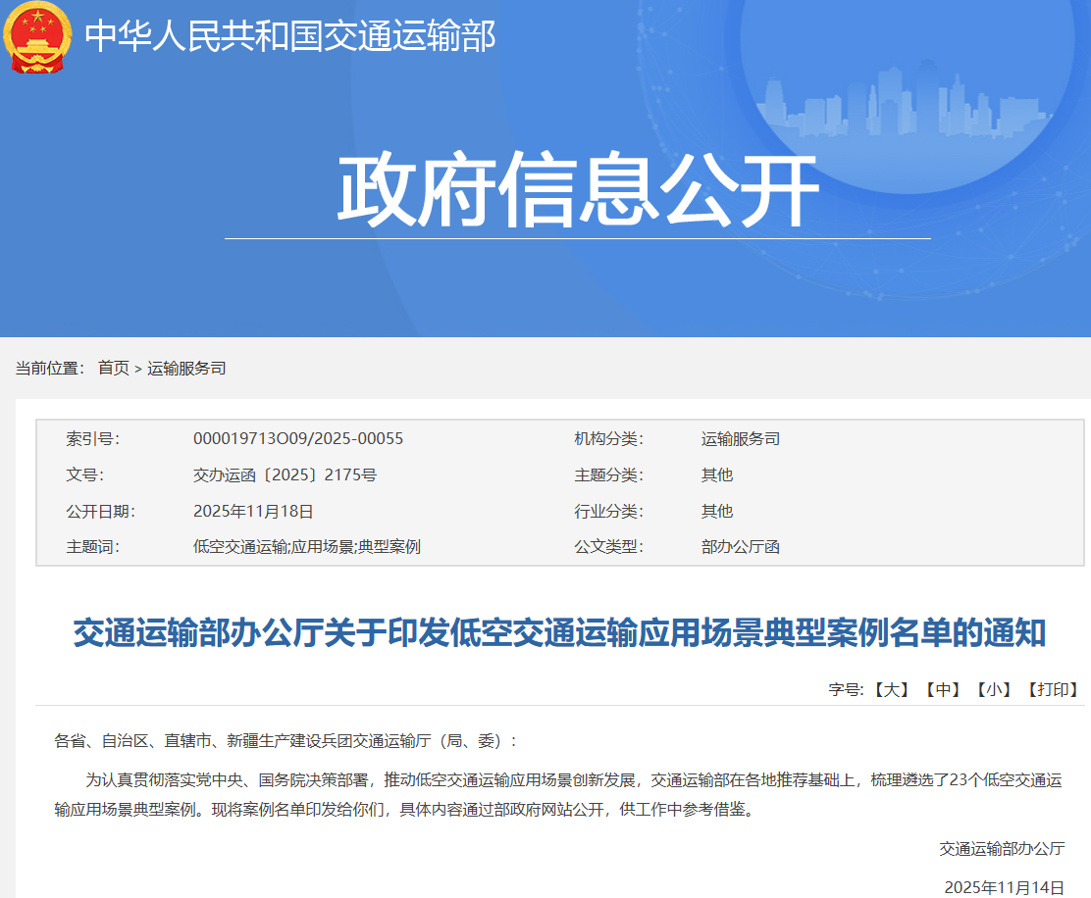The image size is (1091, 898).
Task: Open the 运输服务司 breadcrumb link
Action: [186, 369]
